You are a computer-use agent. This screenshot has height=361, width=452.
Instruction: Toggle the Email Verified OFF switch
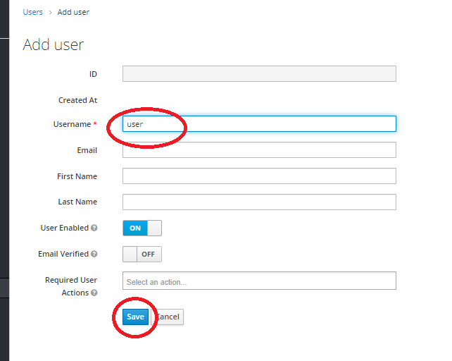click(142, 254)
